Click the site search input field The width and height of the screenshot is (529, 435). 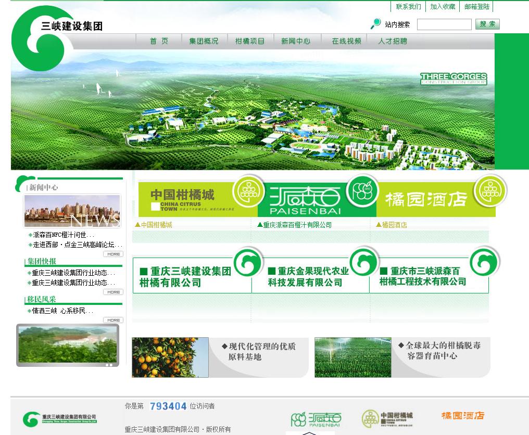[x=444, y=24]
